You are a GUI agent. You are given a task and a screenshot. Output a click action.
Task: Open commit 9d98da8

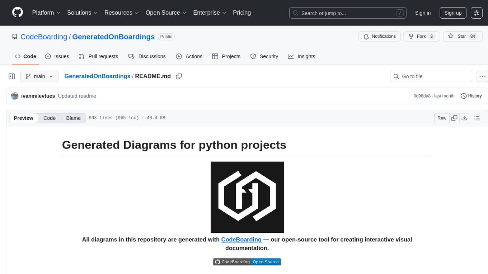pyautogui.click(x=422, y=96)
